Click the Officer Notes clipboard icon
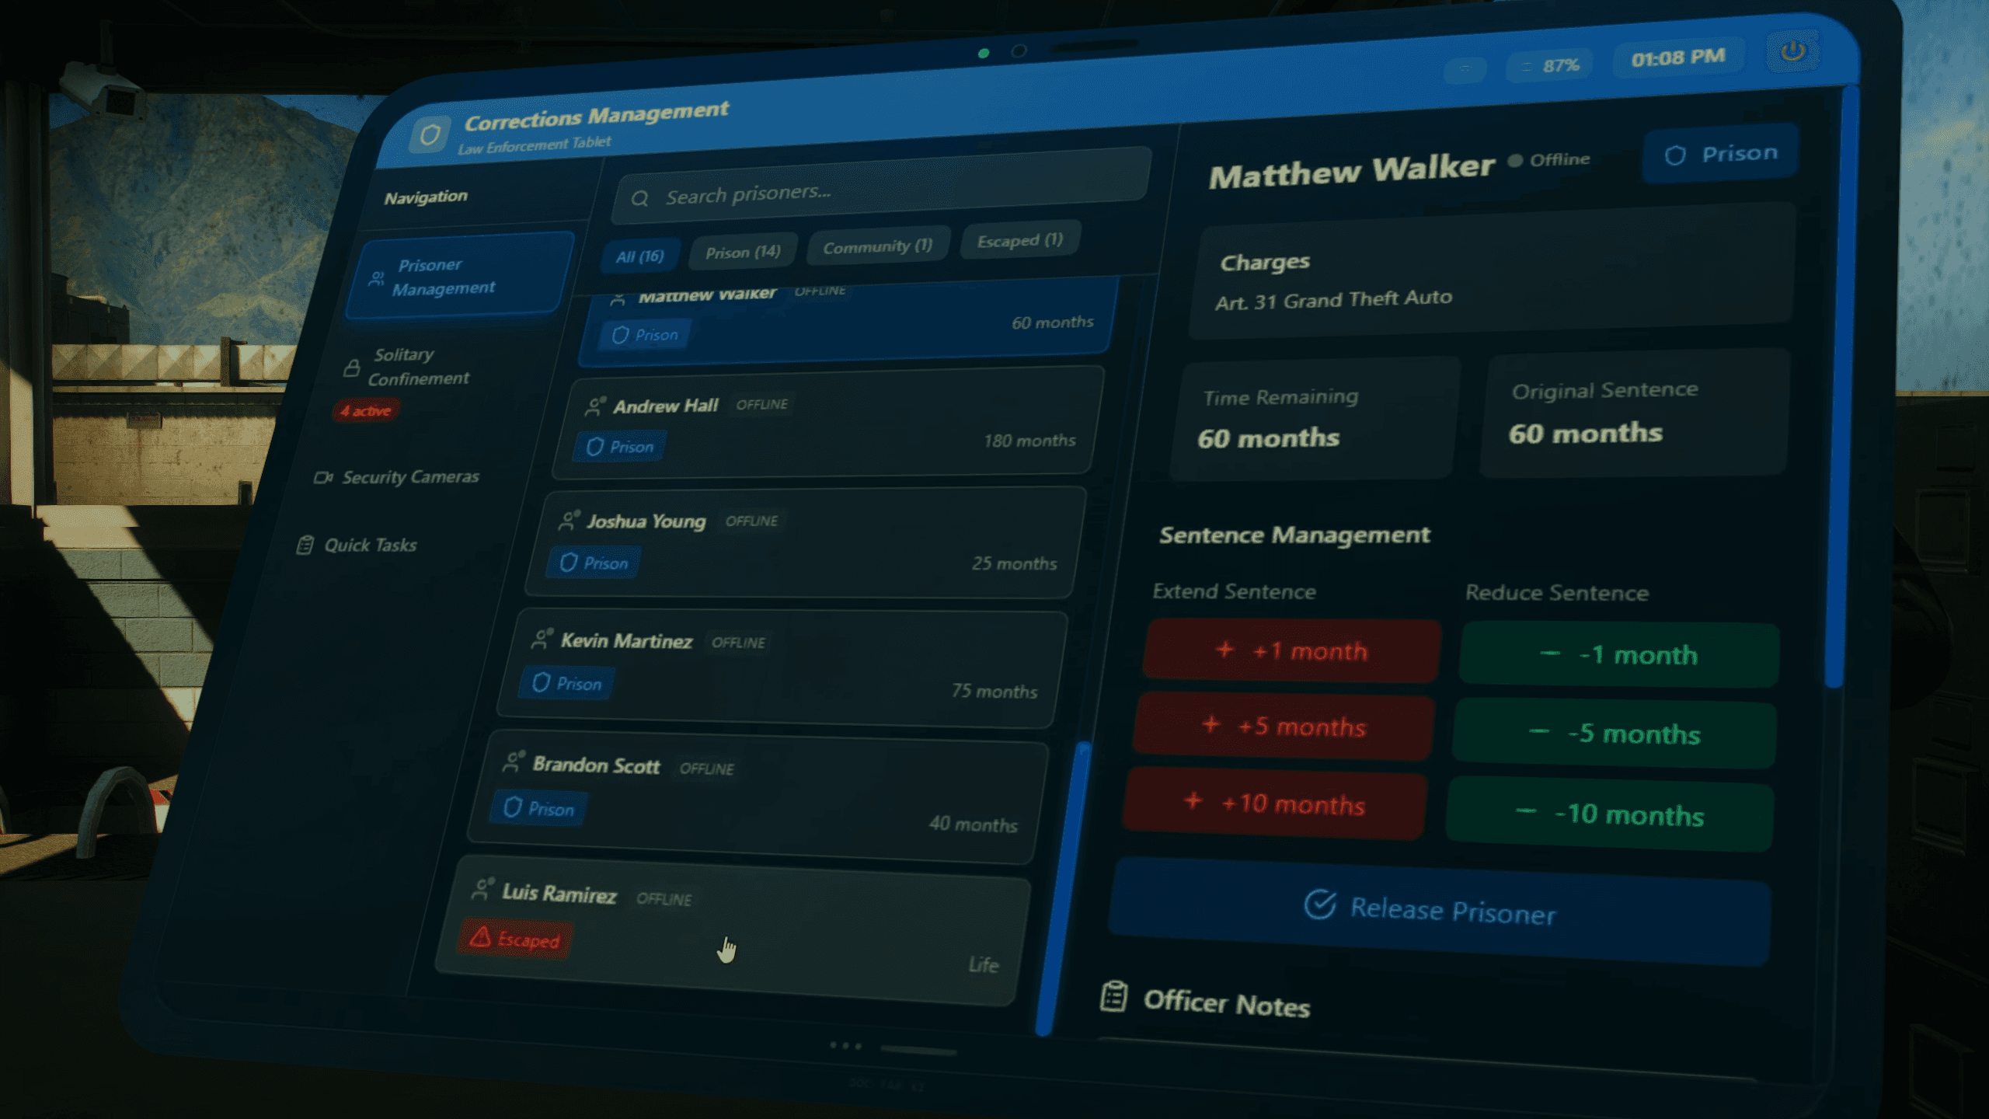This screenshot has height=1119, width=1989. click(x=1113, y=996)
